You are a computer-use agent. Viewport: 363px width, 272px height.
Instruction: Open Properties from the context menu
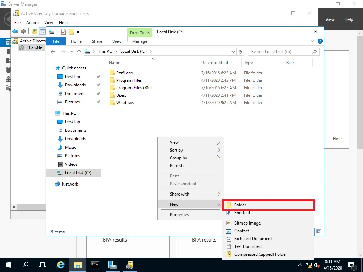coord(191,215)
